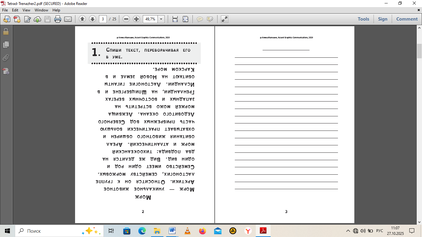Show Security Settings padlock panel
The image size is (422, 237).
[6, 31]
